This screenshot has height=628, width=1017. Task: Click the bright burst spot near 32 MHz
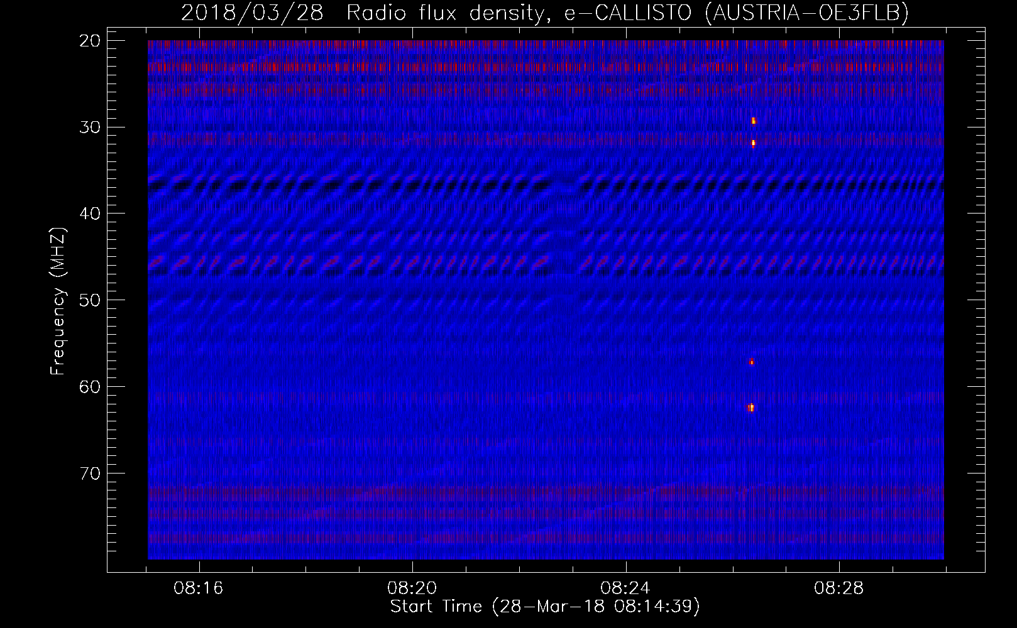(x=753, y=143)
